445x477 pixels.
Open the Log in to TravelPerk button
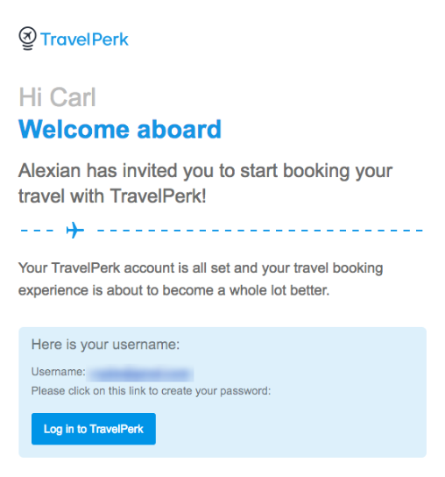click(94, 429)
